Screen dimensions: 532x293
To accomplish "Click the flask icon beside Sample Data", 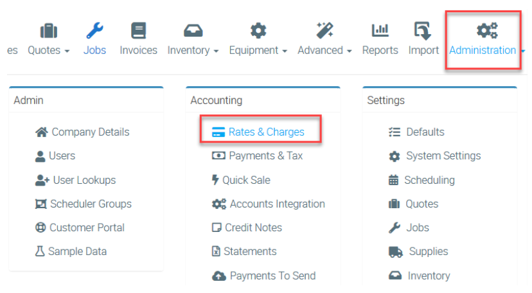I will 40,251.
